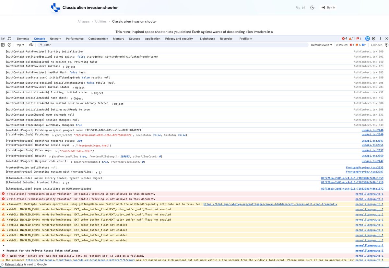Click the AuthContext.tsx:169 source reference
Viewport: 389px width, 268px height.
369,52
